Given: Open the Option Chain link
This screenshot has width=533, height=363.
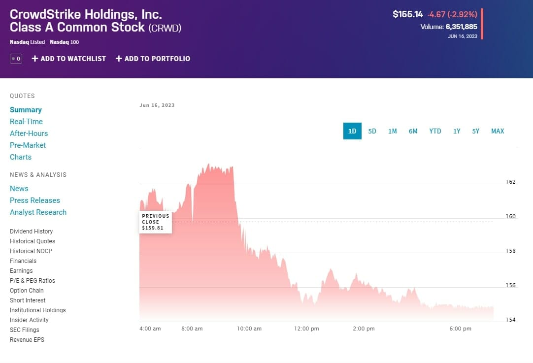Looking at the screenshot, I should [27, 291].
